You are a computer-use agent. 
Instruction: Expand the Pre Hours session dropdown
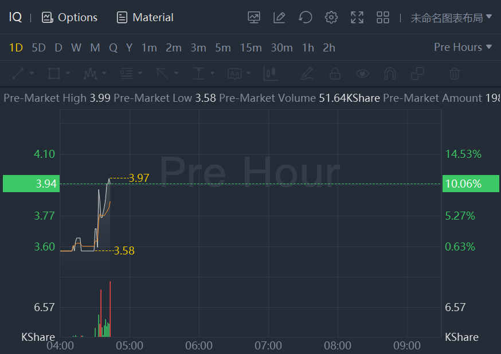tap(463, 47)
